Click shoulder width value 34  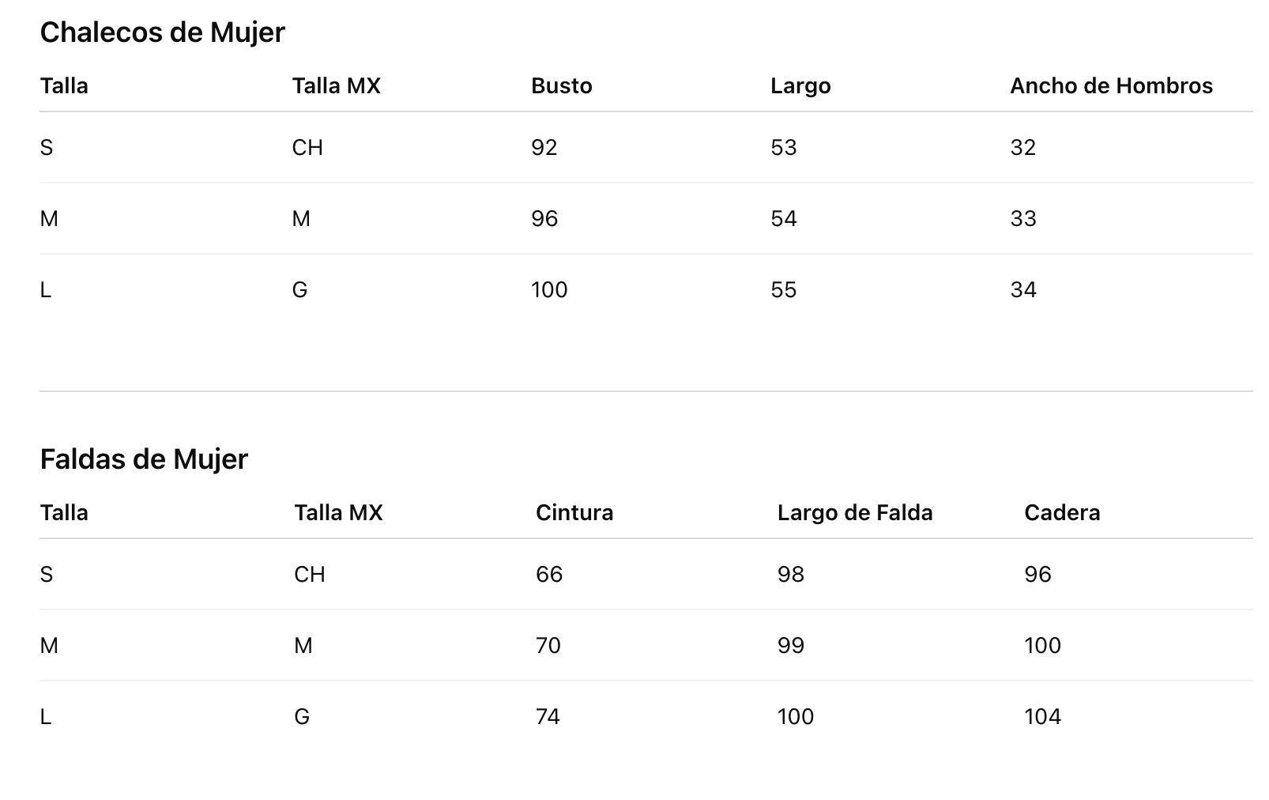(x=1023, y=289)
